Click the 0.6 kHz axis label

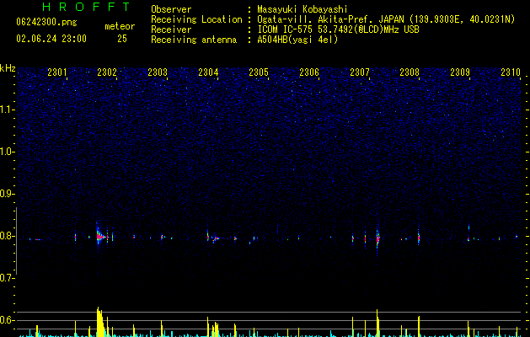click(7, 320)
